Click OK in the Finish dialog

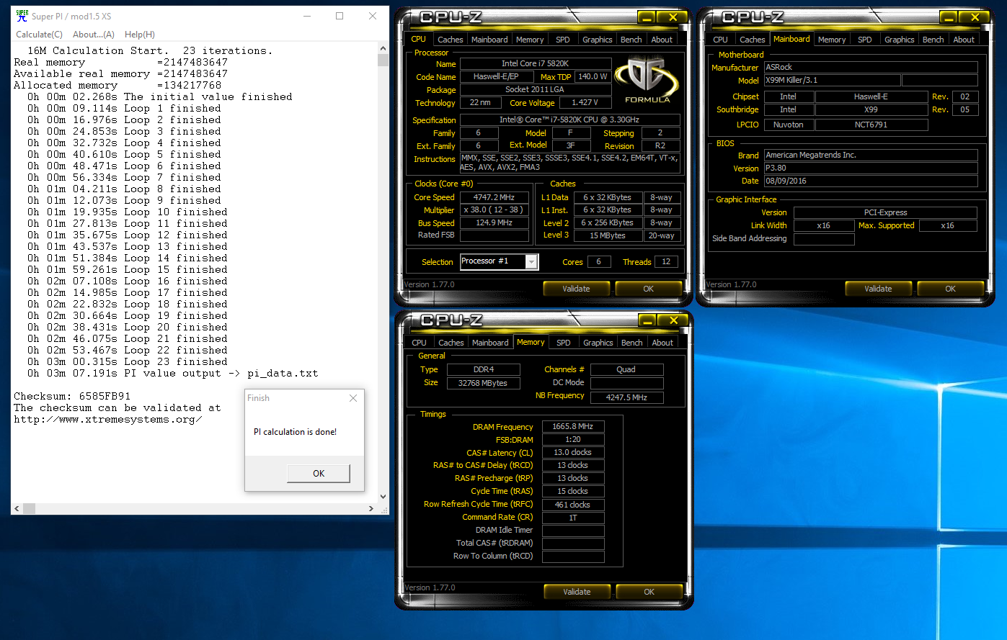(319, 473)
